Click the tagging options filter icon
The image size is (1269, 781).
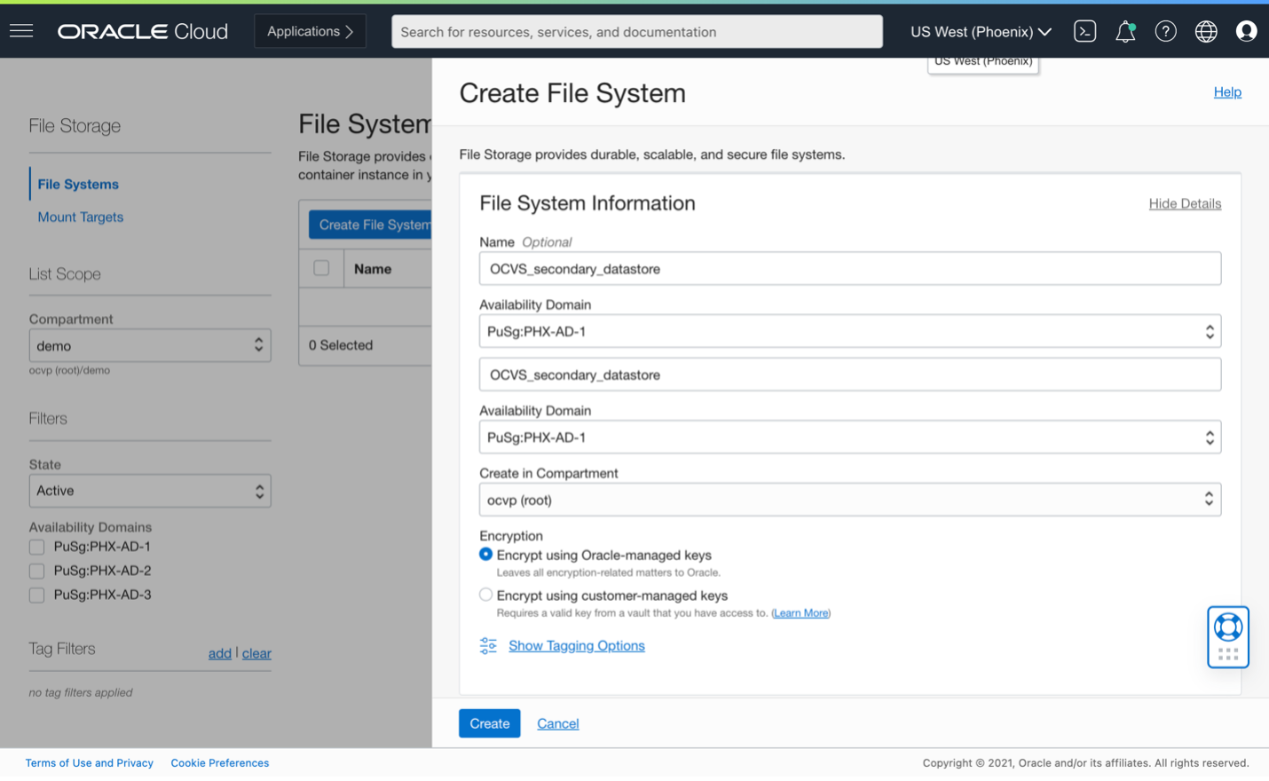point(487,645)
